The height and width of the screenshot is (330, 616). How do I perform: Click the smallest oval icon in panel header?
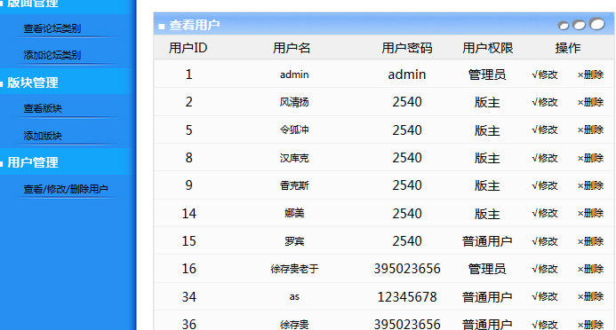point(563,26)
